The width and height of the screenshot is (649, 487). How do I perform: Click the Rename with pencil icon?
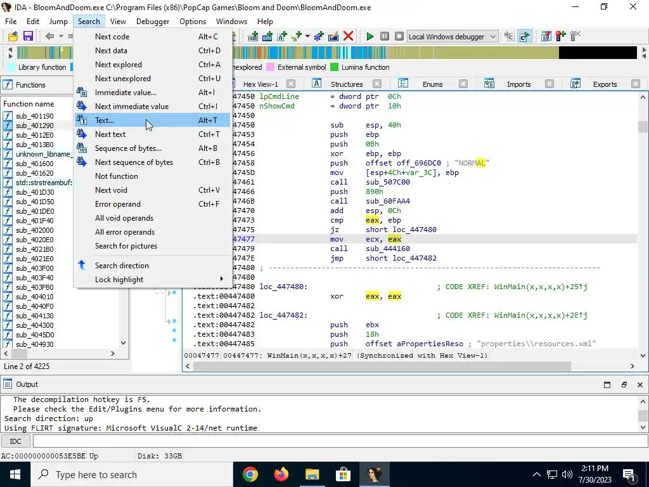[333, 36]
